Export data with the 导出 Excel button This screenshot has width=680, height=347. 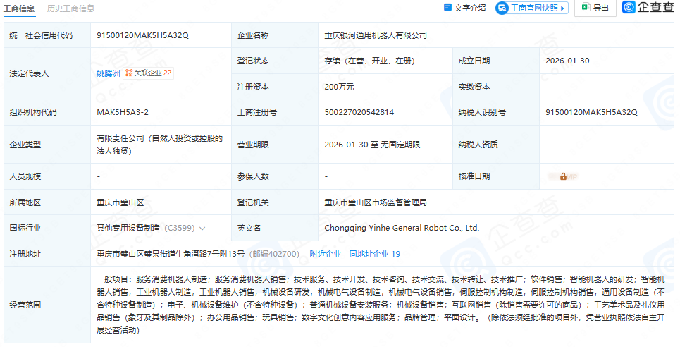(x=595, y=8)
